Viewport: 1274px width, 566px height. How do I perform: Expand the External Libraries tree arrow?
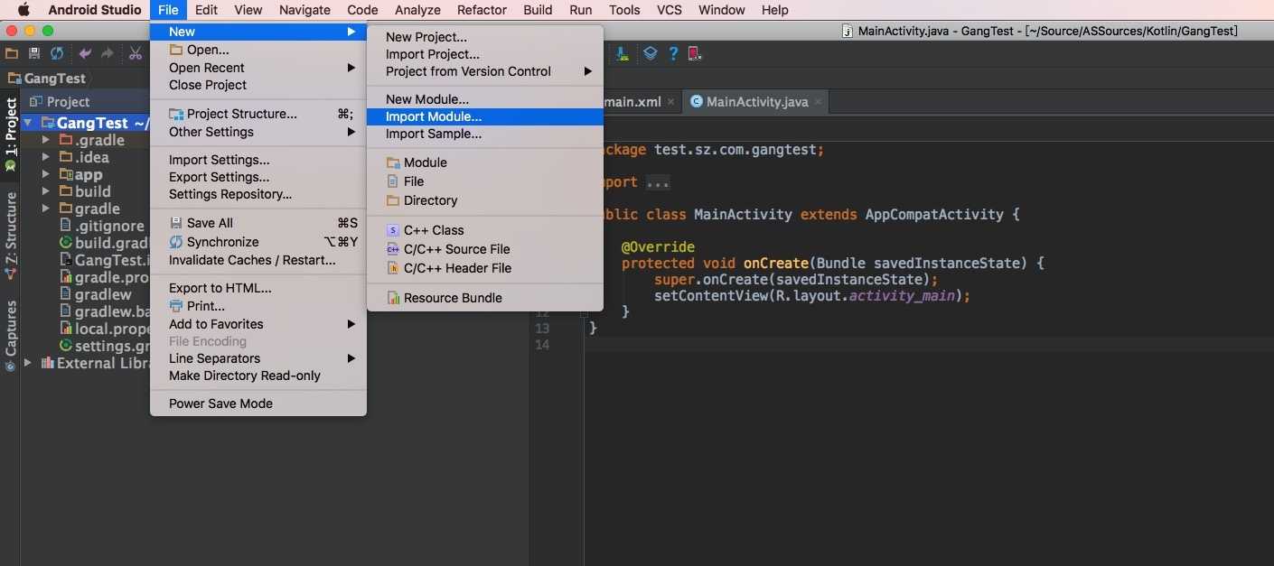28,363
